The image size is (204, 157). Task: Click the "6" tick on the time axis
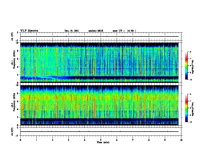(117, 140)
